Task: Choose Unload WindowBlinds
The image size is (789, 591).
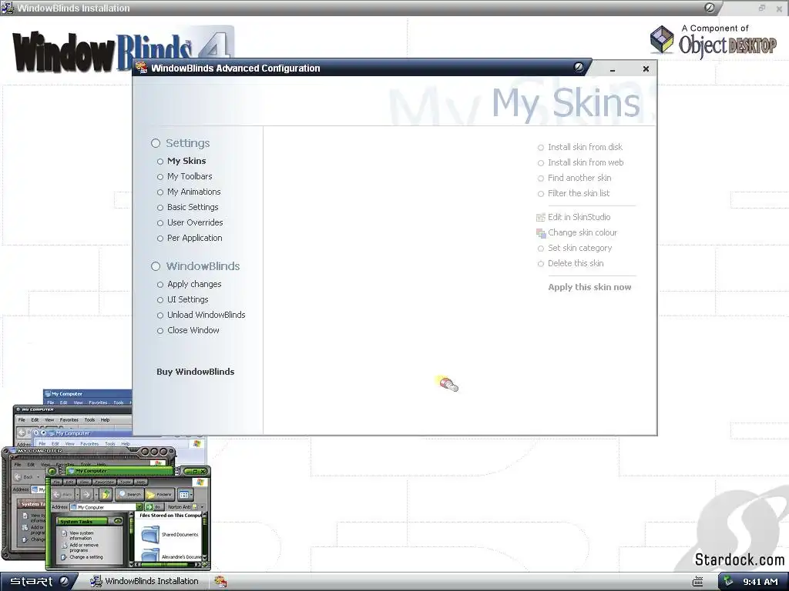Action: pos(206,315)
